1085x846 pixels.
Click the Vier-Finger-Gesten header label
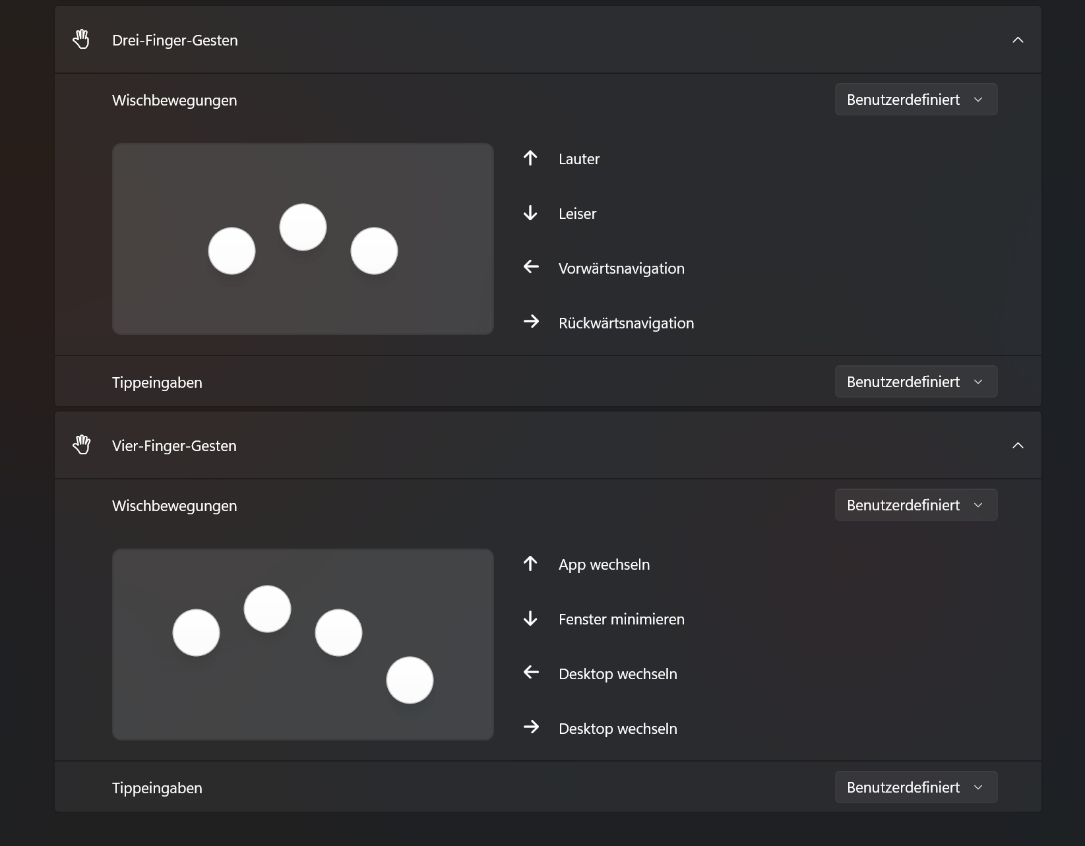[x=174, y=446]
